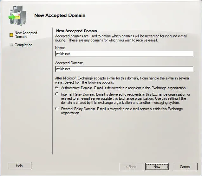Click the 'New Accepted Domain' step label in sidebar
Image resolution: width=202 pixels, height=176 pixels.
[x=26, y=35]
